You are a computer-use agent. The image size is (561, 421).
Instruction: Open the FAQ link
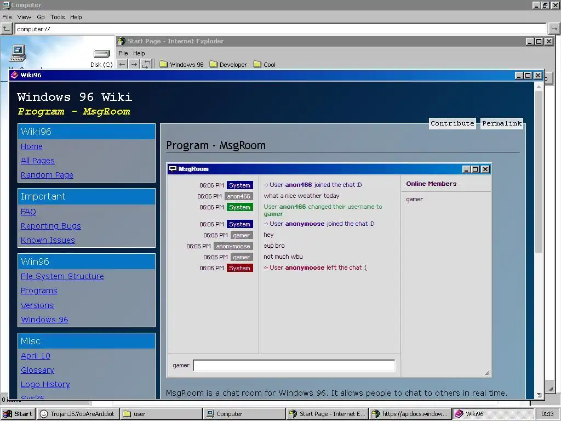pyautogui.click(x=28, y=212)
